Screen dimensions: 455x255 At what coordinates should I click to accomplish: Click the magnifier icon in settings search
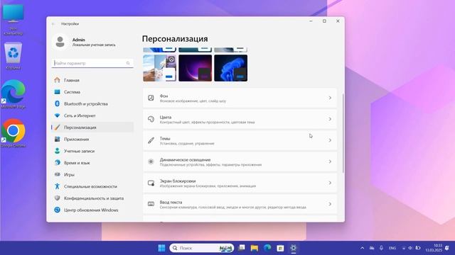(x=128, y=63)
